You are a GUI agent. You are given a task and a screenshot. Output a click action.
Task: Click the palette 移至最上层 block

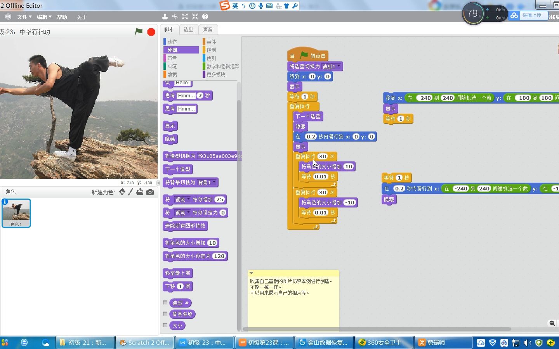pyautogui.click(x=178, y=273)
